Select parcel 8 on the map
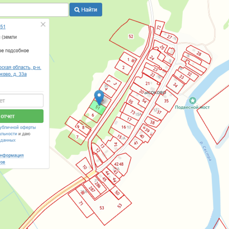Screen dimensions: 229x229 coord(83,127)
